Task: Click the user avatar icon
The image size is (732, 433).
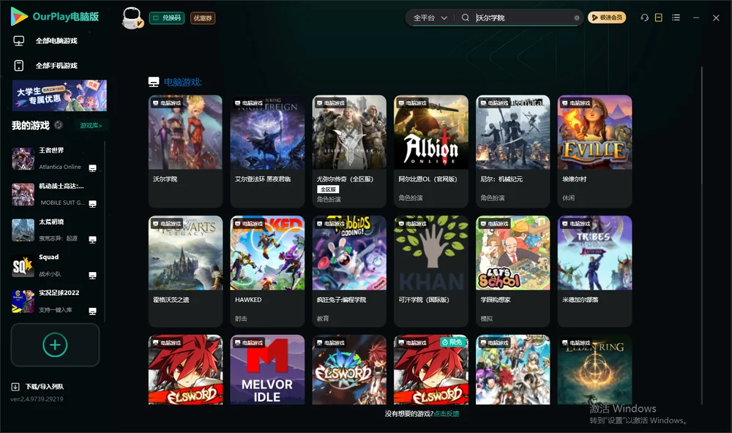Action: pos(132,18)
